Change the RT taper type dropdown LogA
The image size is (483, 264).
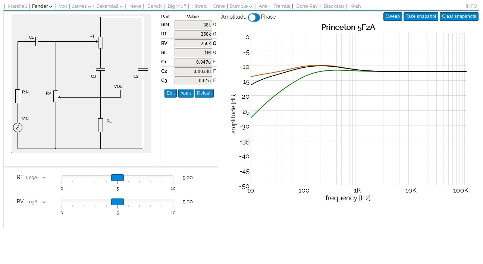tap(36, 178)
